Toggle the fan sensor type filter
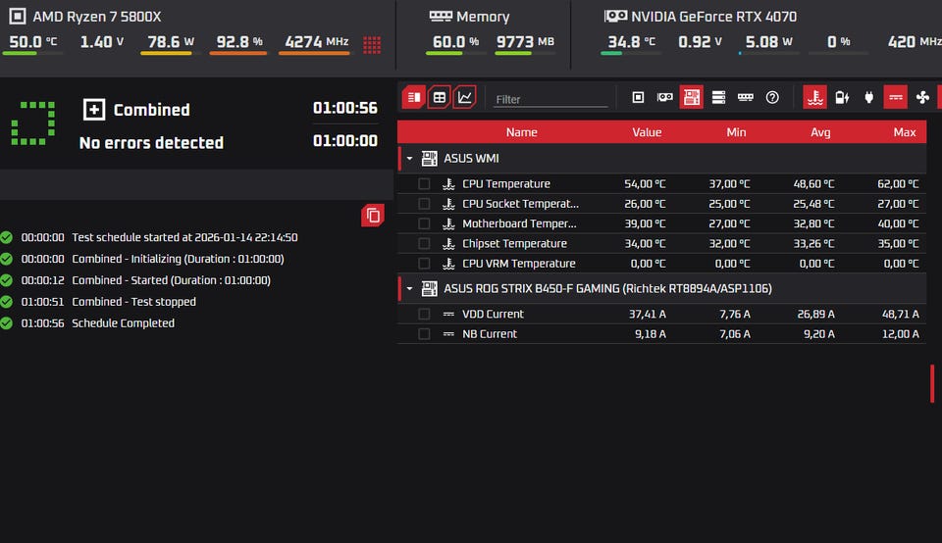Screen dimensions: 942x543 coord(922,97)
